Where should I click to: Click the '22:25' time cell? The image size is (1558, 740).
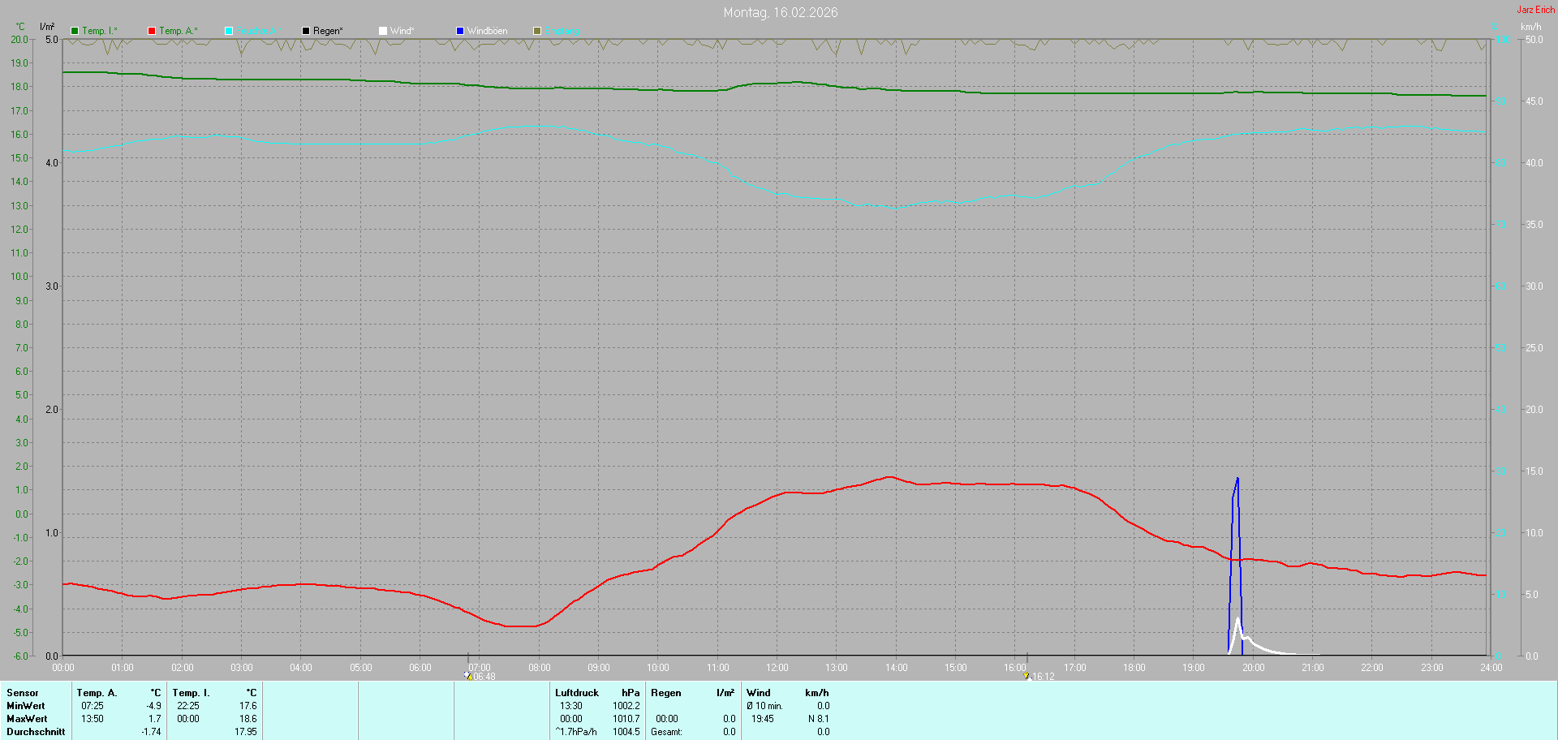pyautogui.click(x=188, y=706)
